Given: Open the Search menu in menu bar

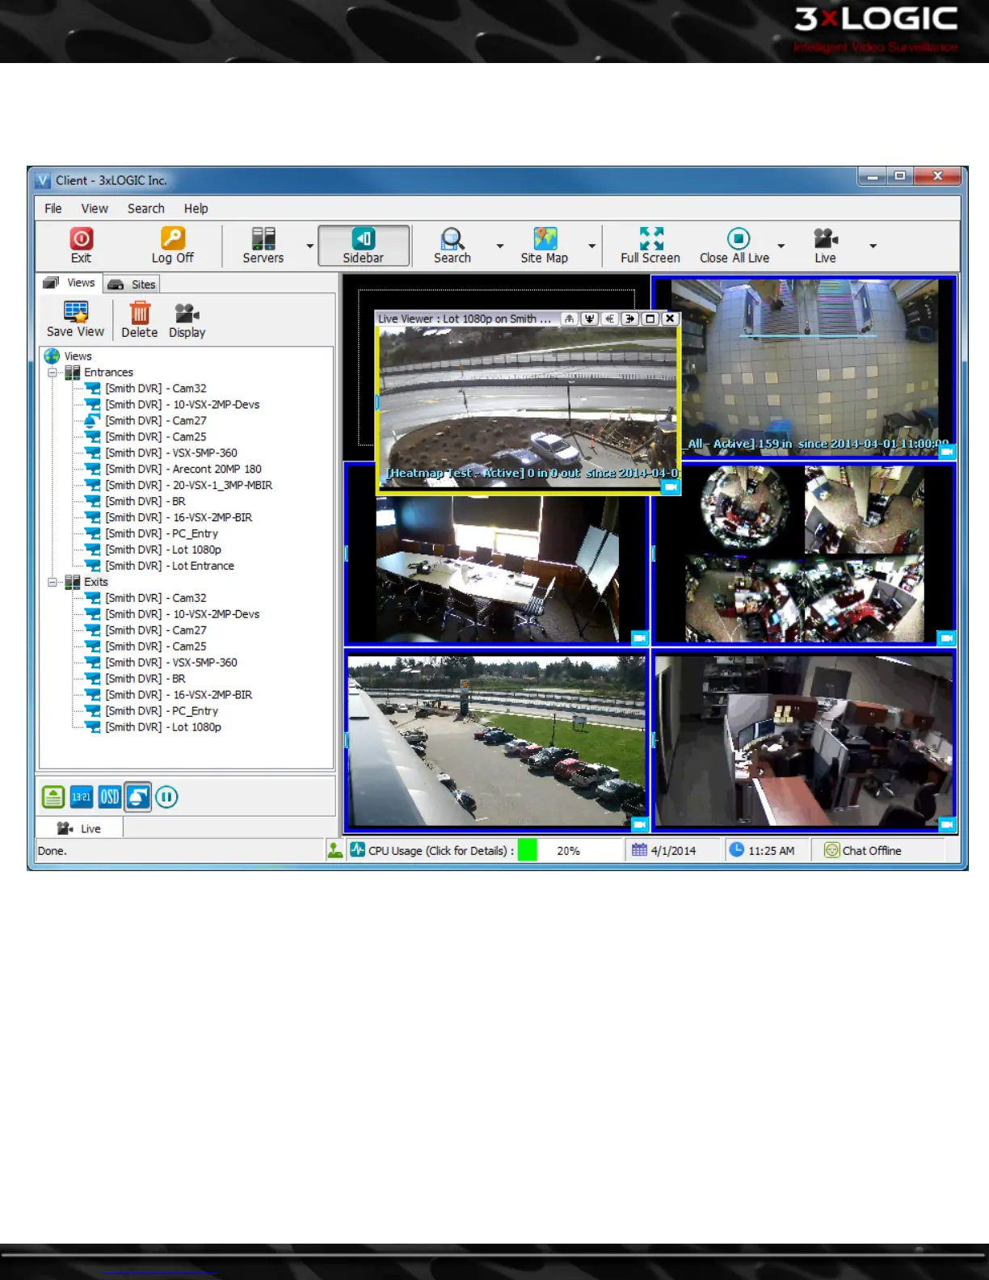Looking at the screenshot, I should point(146,208).
